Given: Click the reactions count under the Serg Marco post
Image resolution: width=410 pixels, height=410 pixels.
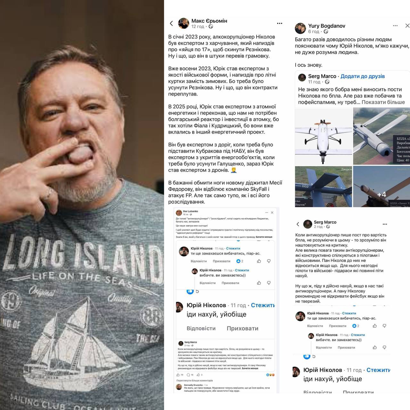Looking at the screenshot, I should click(181, 374).
